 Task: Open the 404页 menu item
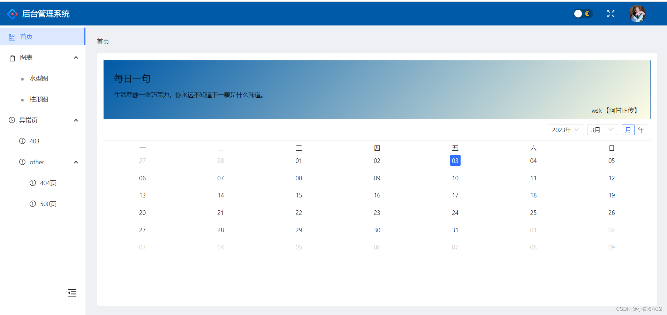[48, 183]
